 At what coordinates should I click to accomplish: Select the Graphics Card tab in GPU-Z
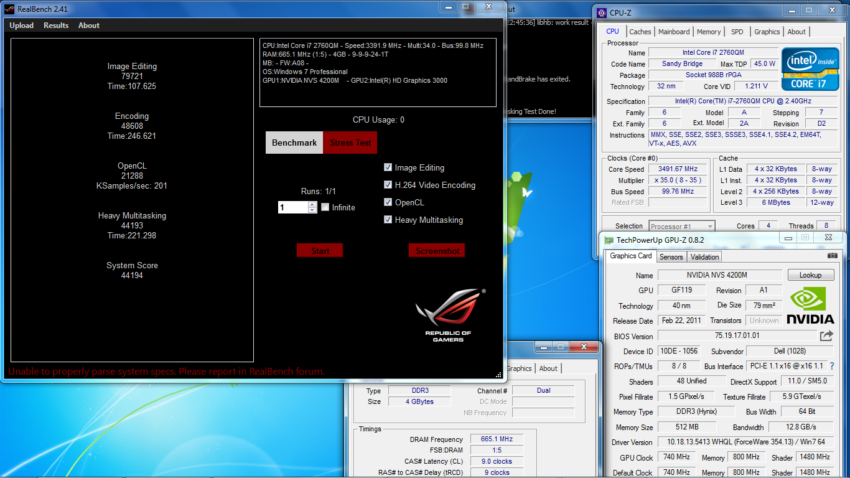[x=631, y=256]
